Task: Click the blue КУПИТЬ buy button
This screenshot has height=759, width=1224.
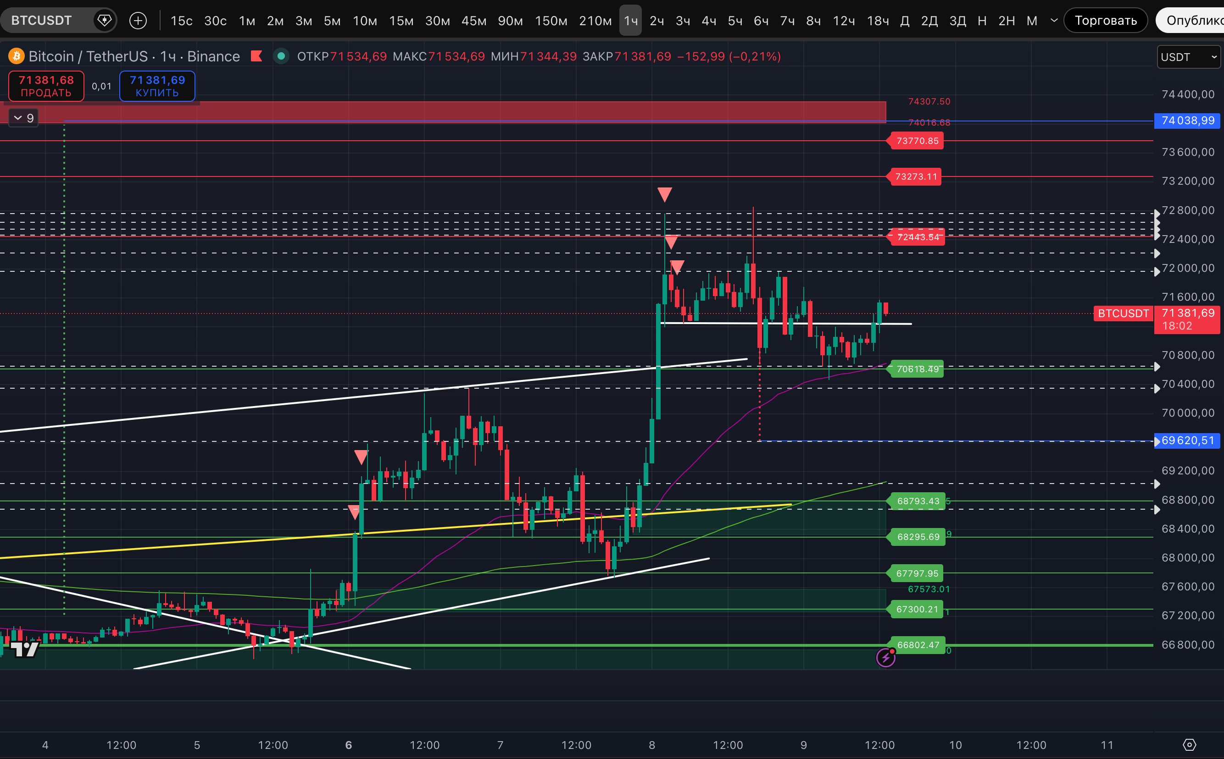Action: point(157,86)
